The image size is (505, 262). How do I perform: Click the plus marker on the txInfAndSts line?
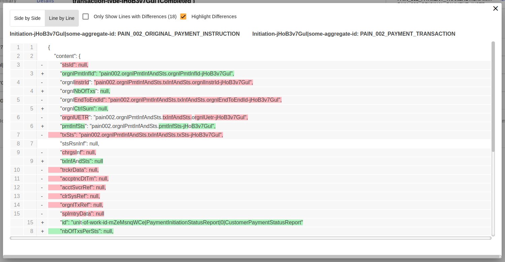[42, 161]
